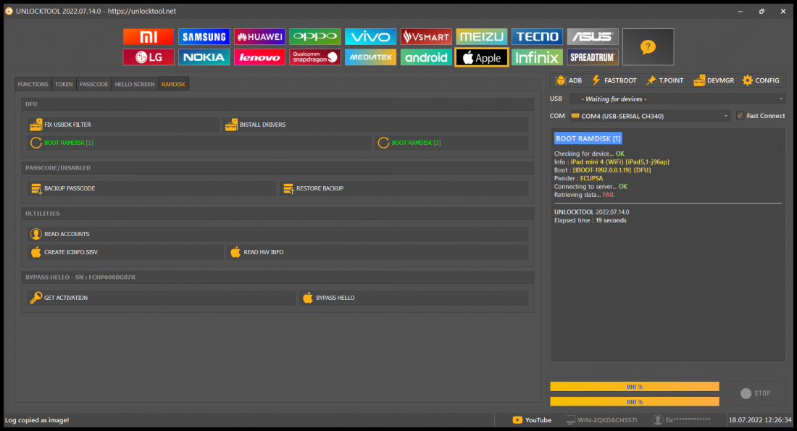Viewport: 797px width, 431px height.
Task: Choose the Nokia brand tile
Action: tap(204, 57)
